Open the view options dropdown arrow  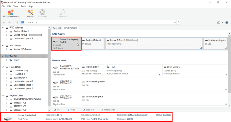[x=222, y=22]
